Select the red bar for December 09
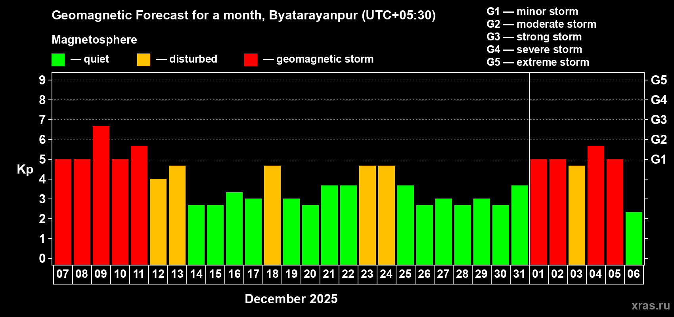Image resolution: width=674 pixels, height=317 pixels. pyautogui.click(x=101, y=195)
